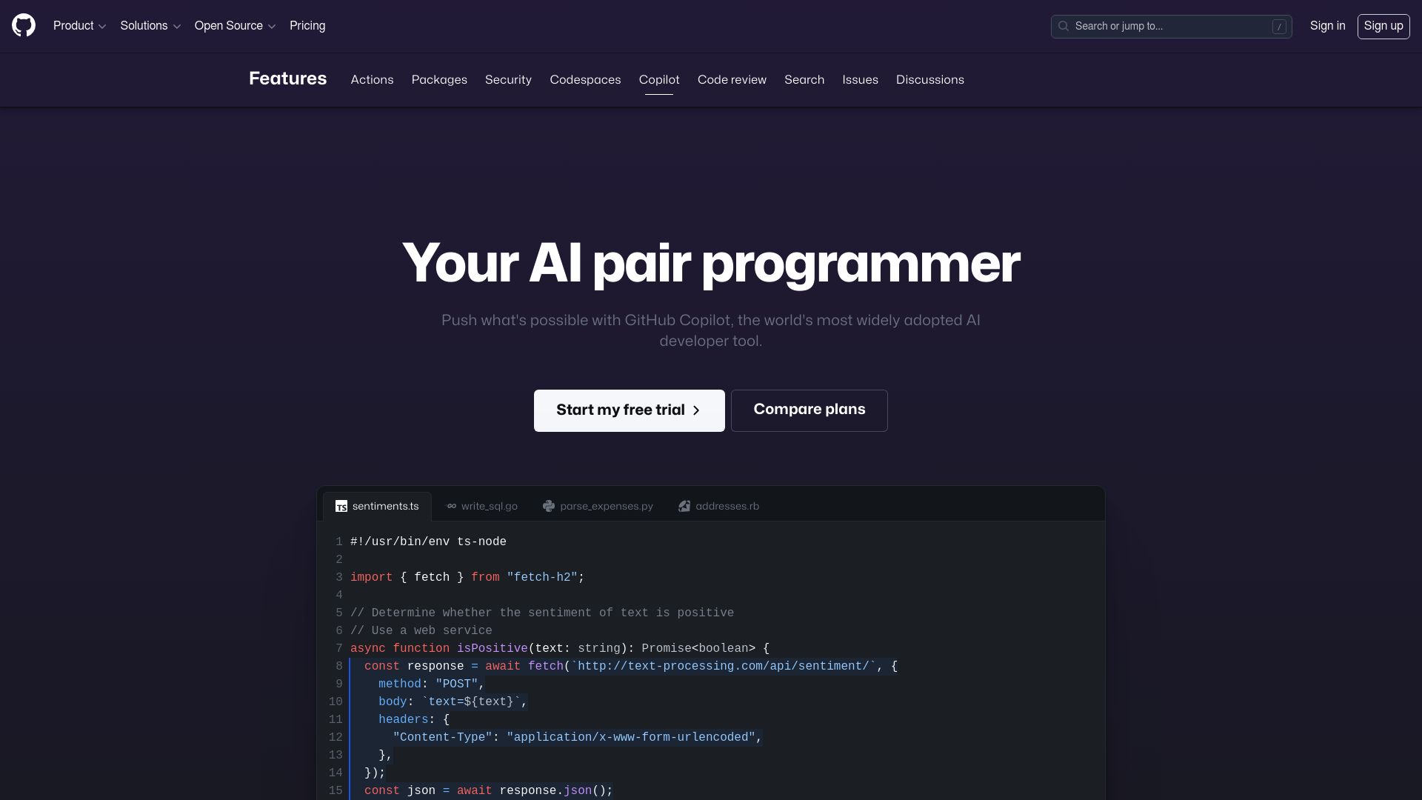The width and height of the screenshot is (1422, 800).
Task: Expand the Product dropdown menu
Action: coord(79,26)
